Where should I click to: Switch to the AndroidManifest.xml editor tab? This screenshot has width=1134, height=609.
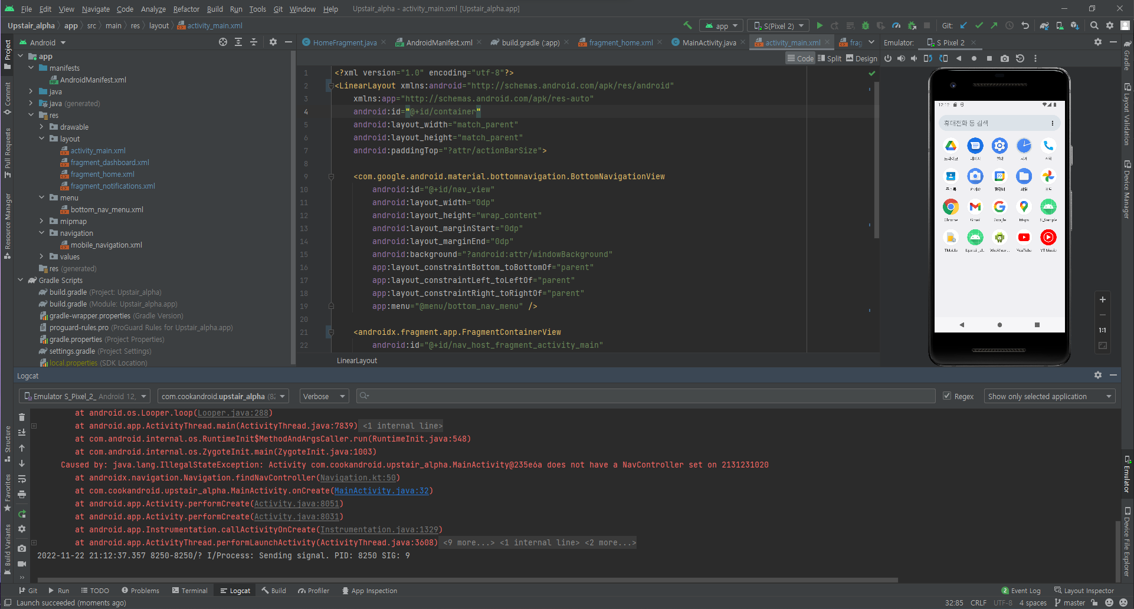pyautogui.click(x=439, y=42)
